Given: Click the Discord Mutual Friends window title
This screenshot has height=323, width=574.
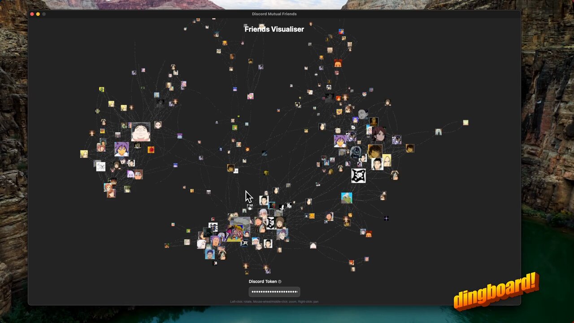Looking at the screenshot, I should point(274,14).
